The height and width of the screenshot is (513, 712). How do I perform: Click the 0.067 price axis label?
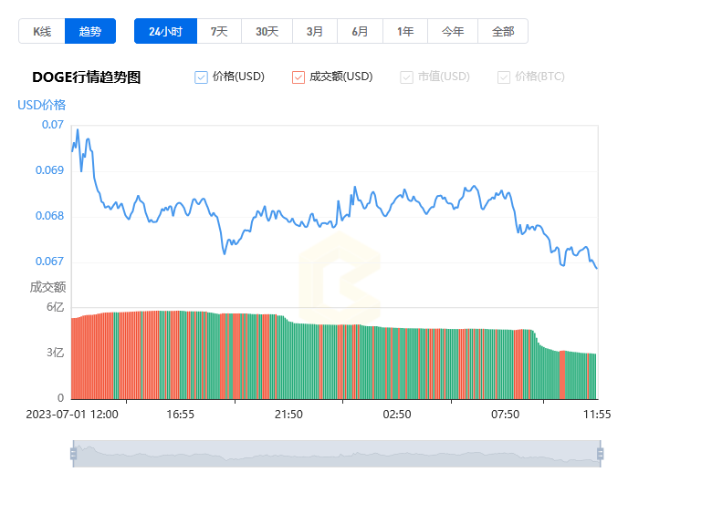(49, 262)
